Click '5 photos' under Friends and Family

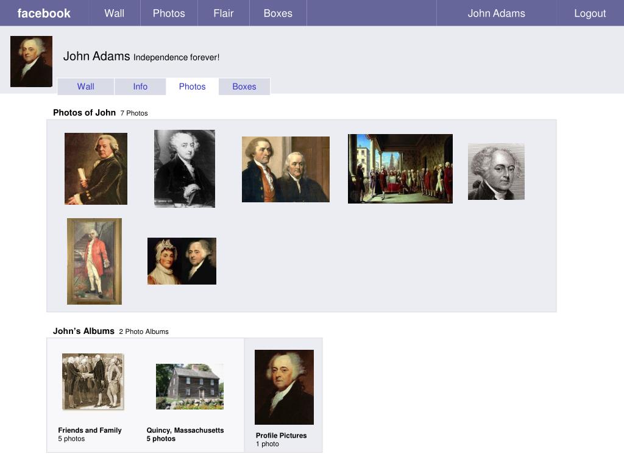[x=72, y=439]
